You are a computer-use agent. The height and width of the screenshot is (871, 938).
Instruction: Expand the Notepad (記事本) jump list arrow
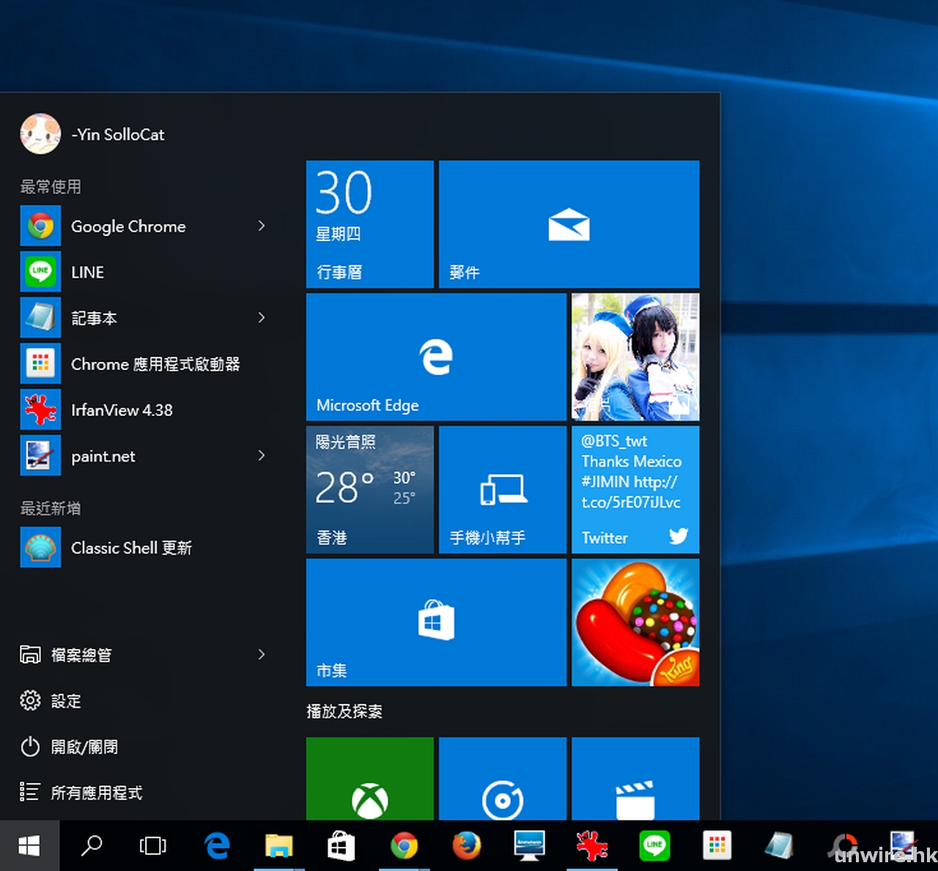pyautogui.click(x=262, y=318)
